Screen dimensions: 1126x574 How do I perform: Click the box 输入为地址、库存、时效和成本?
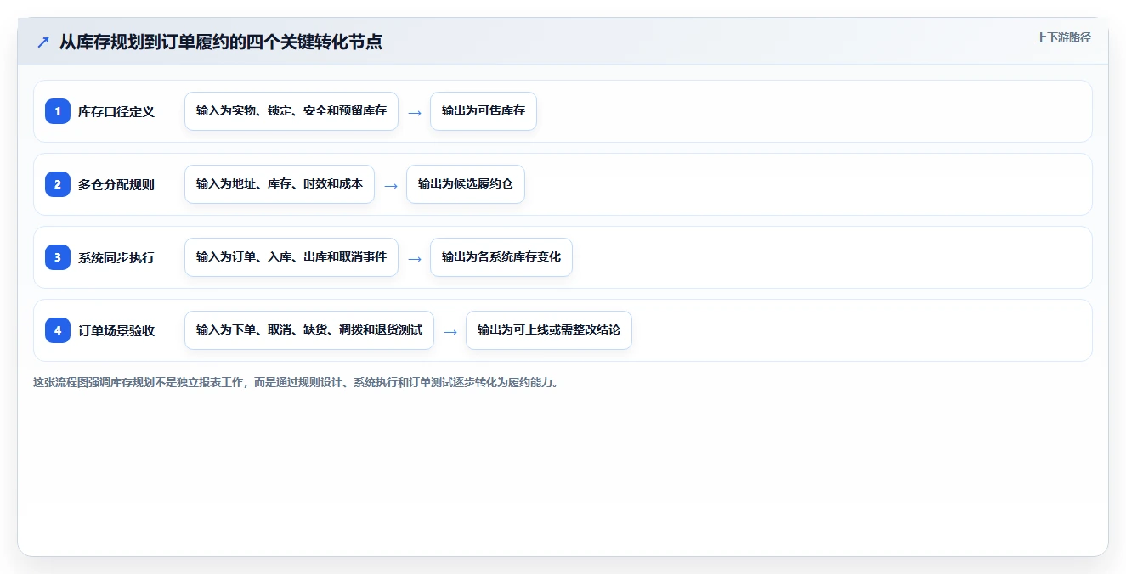[x=280, y=184]
